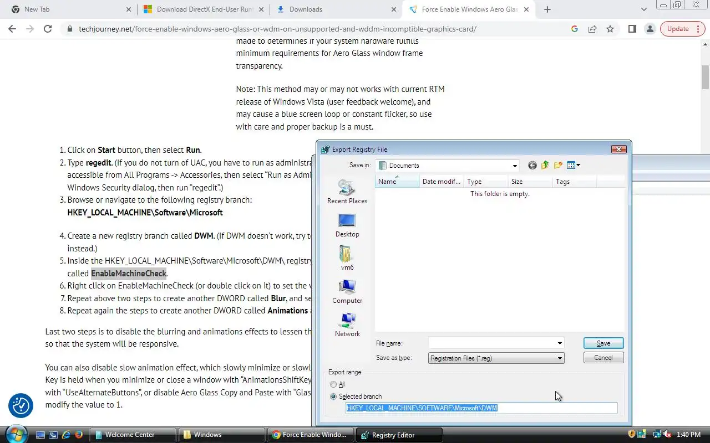Viewport: 710px width, 443px height.
Task: Bookmark this page with star icon
Action: pyautogui.click(x=610, y=29)
